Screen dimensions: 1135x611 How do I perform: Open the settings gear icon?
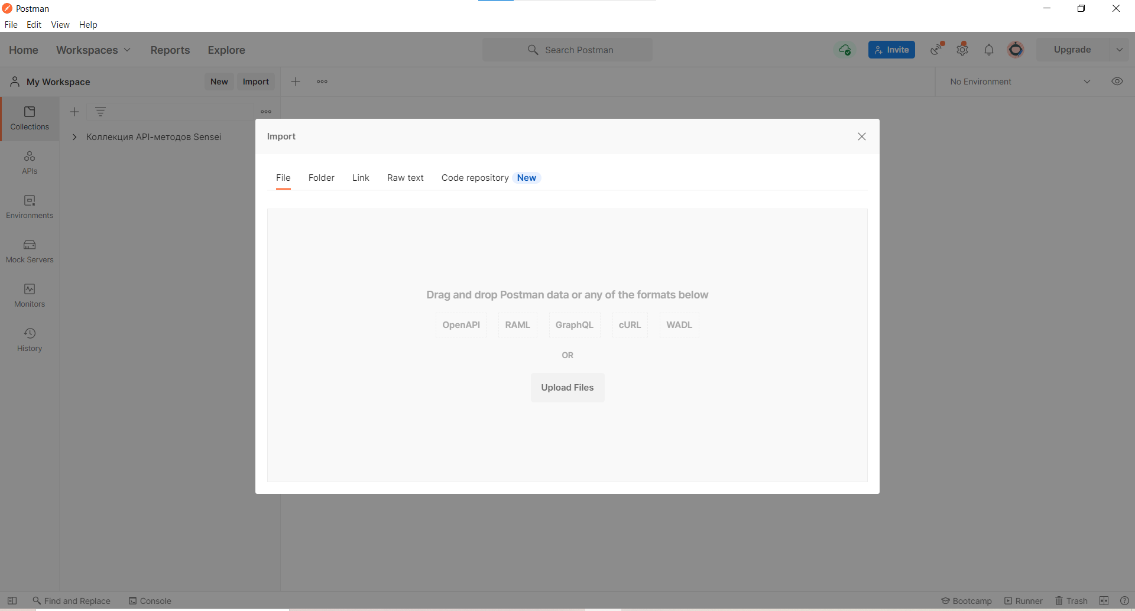point(962,50)
